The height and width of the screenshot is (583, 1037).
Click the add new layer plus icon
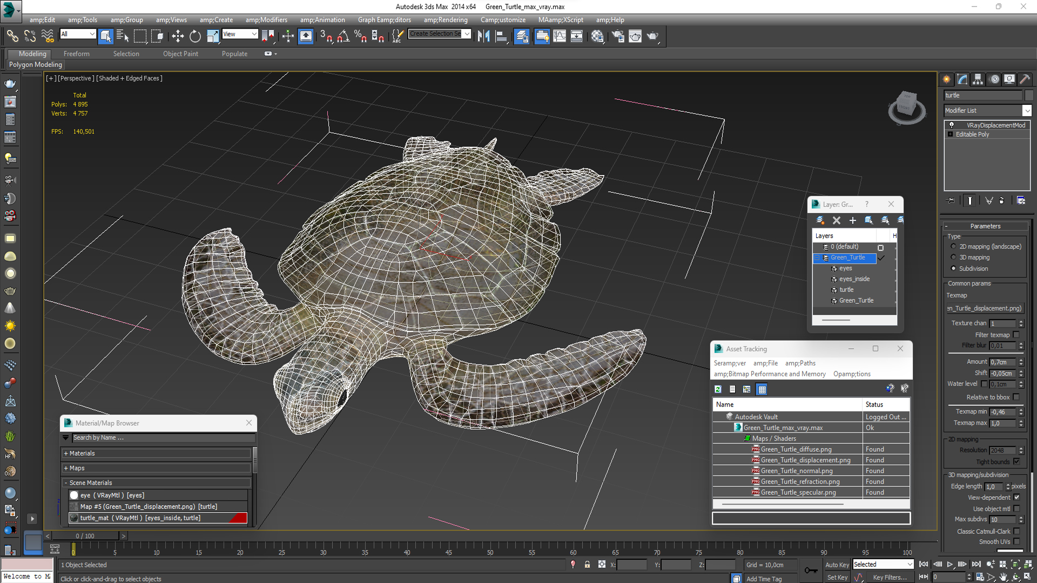[x=853, y=220]
